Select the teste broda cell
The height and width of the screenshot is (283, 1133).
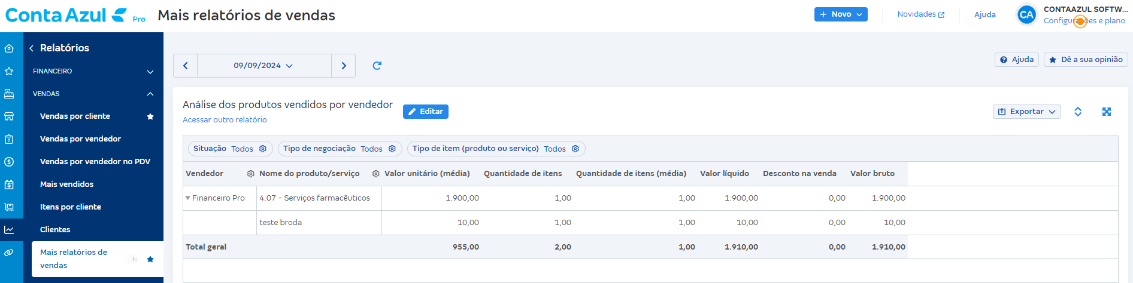pos(319,223)
